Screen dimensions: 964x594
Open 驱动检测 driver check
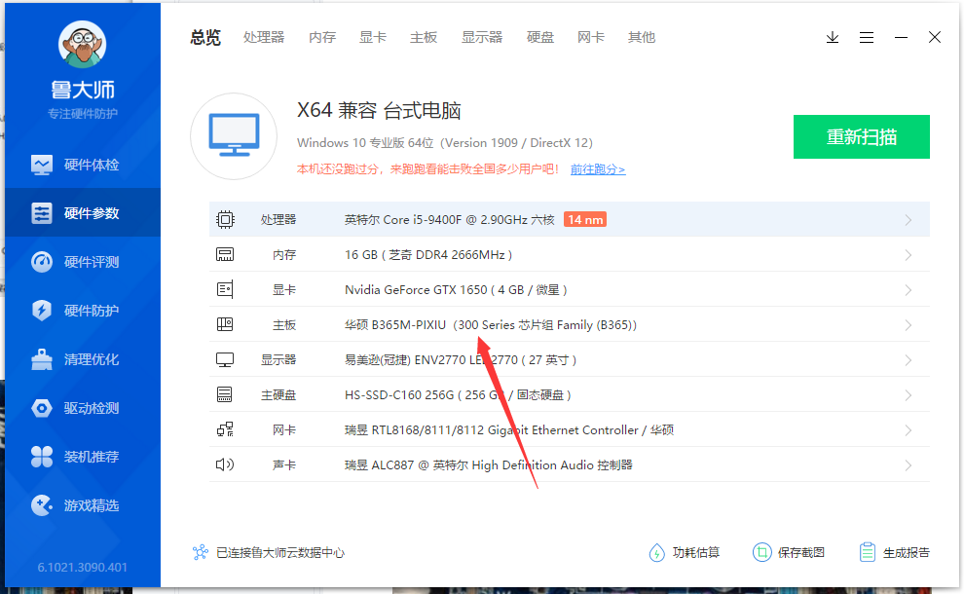[x=83, y=408]
